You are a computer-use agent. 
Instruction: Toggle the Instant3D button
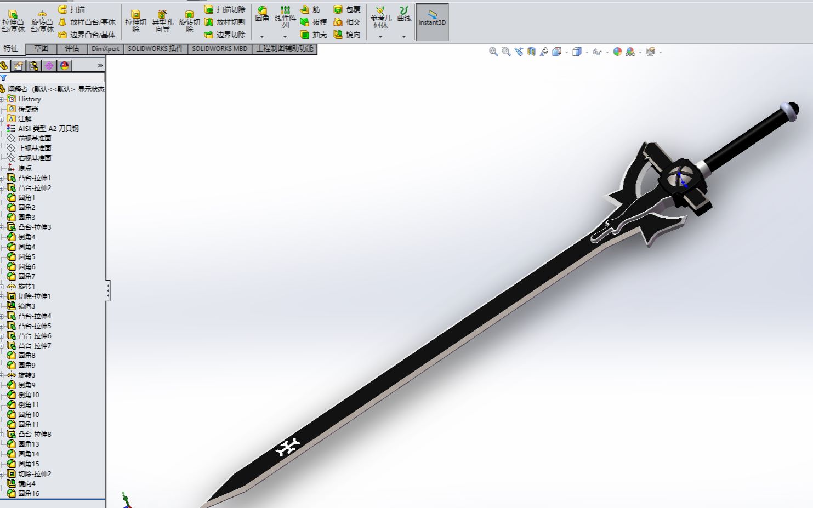432,22
